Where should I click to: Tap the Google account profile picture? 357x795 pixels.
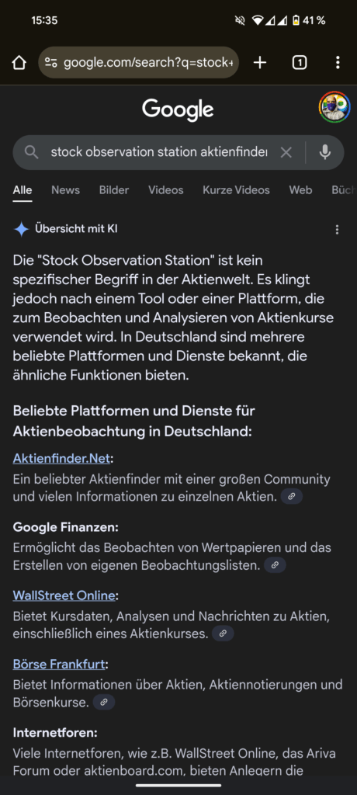334,107
